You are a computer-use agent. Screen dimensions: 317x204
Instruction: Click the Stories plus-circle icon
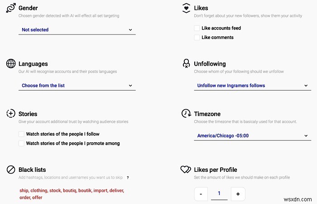11,114
